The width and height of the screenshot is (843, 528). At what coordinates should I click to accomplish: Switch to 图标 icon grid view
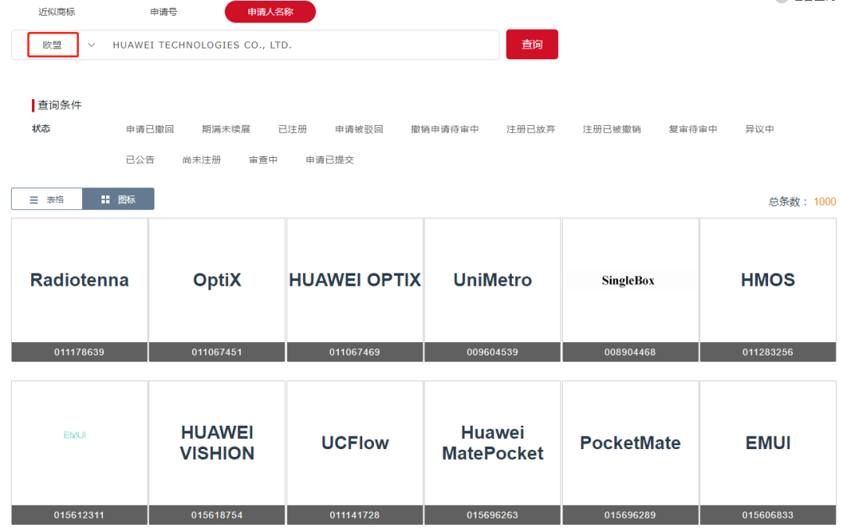point(119,199)
